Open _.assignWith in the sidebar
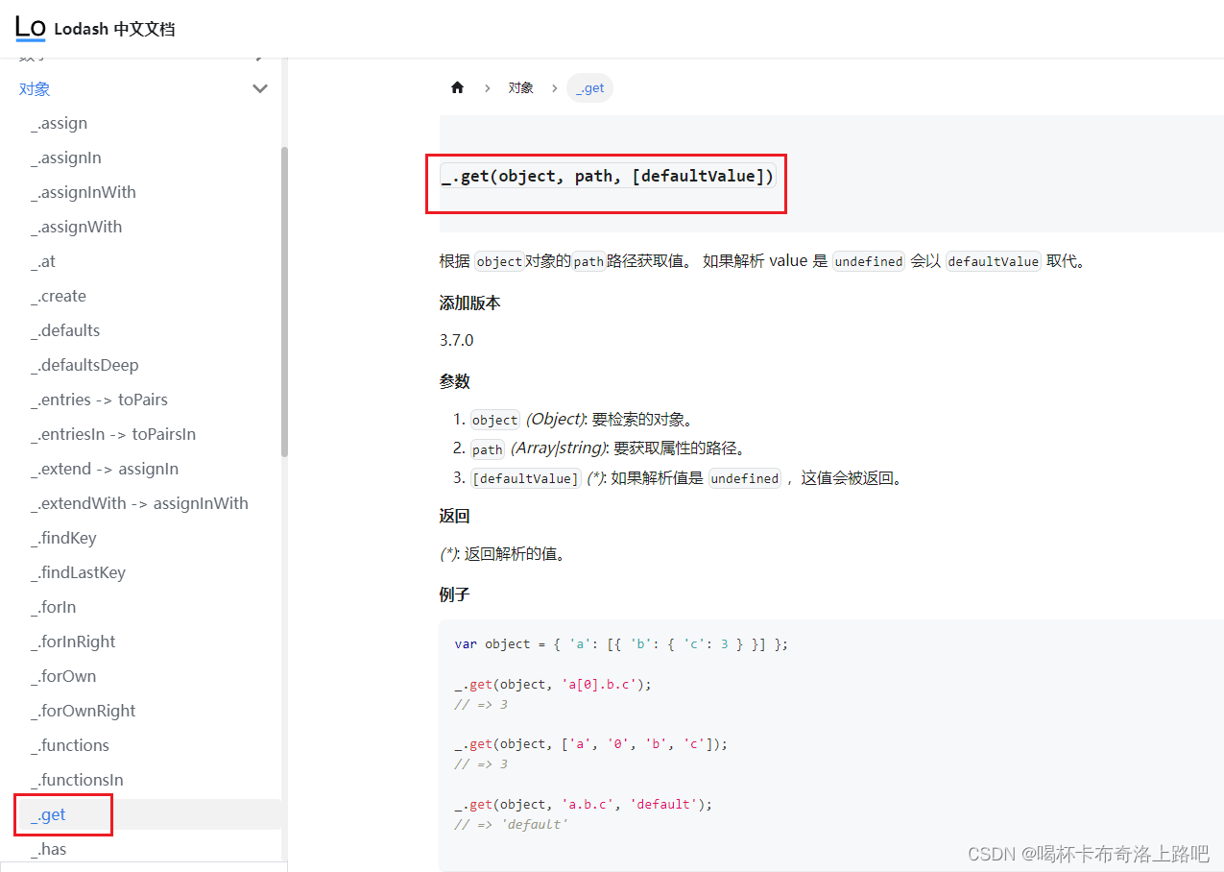 coord(77,227)
